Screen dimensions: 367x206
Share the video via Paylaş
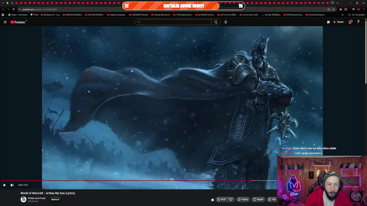243,200
